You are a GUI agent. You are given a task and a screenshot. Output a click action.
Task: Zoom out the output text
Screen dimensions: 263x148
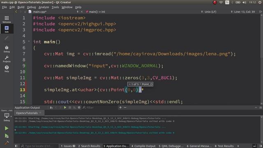tap(125, 107)
